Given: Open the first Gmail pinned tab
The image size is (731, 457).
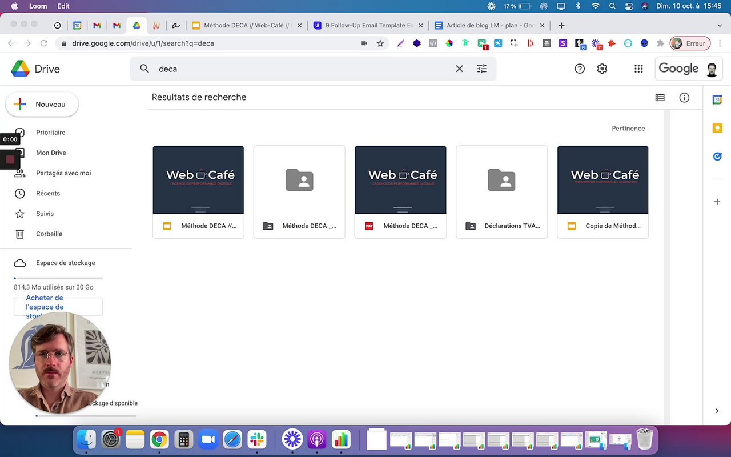Looking at the screenshot, I should (97, 25).
